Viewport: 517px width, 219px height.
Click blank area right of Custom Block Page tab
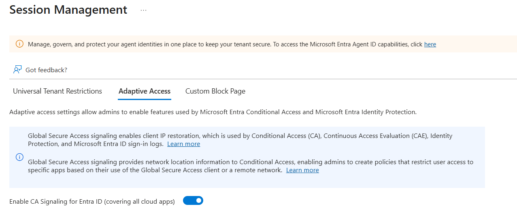[364, 91]
